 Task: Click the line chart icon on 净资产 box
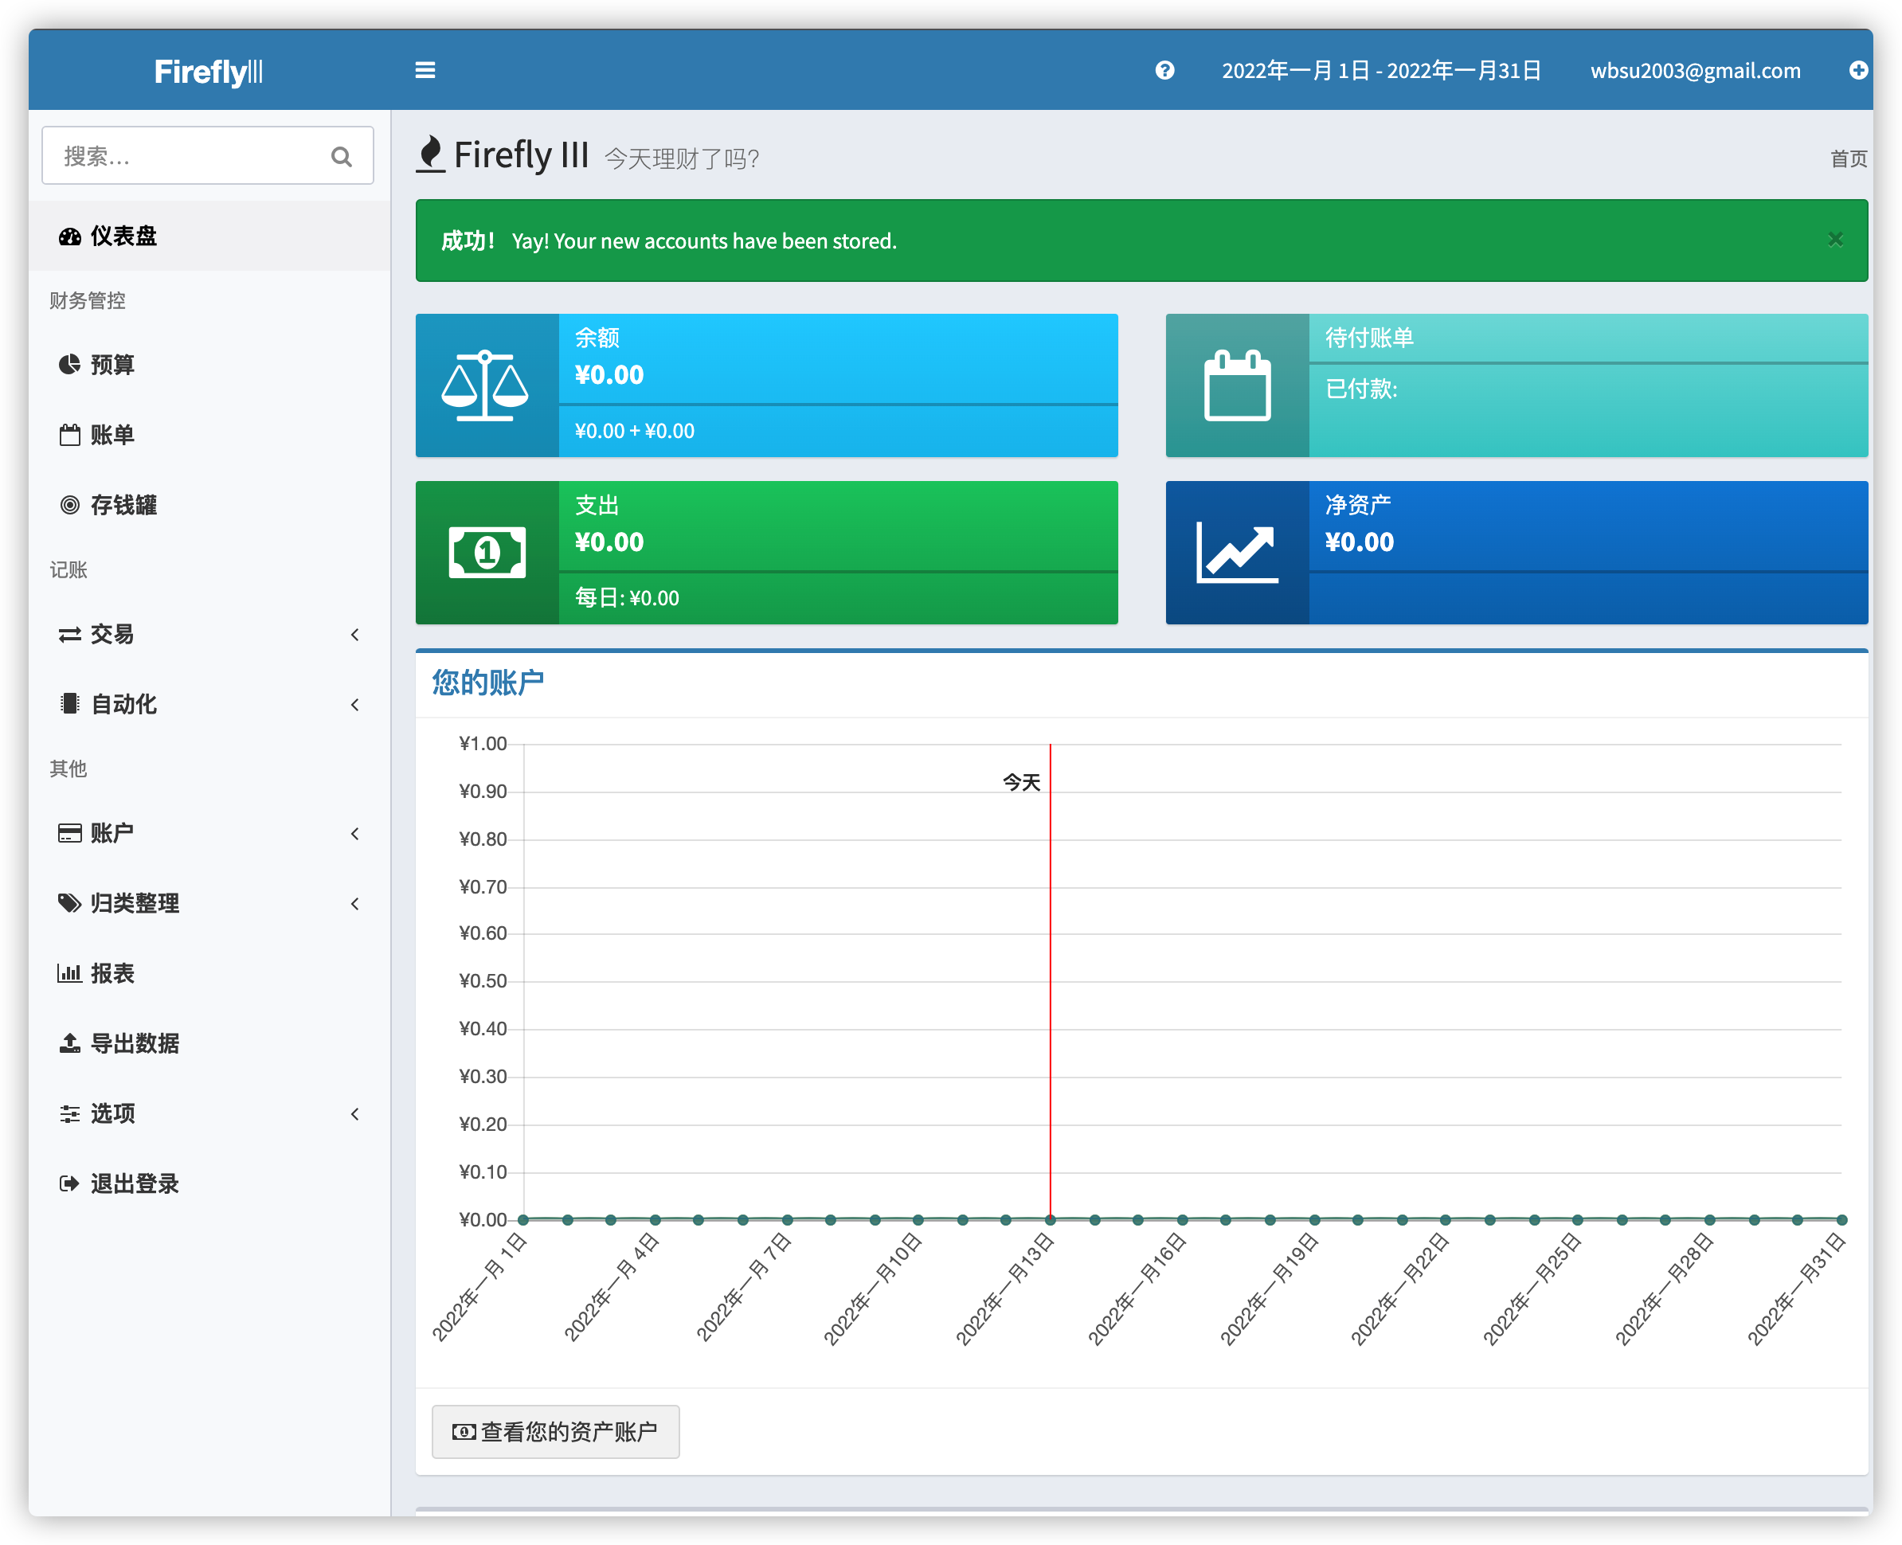click(x=1236, y=553)
